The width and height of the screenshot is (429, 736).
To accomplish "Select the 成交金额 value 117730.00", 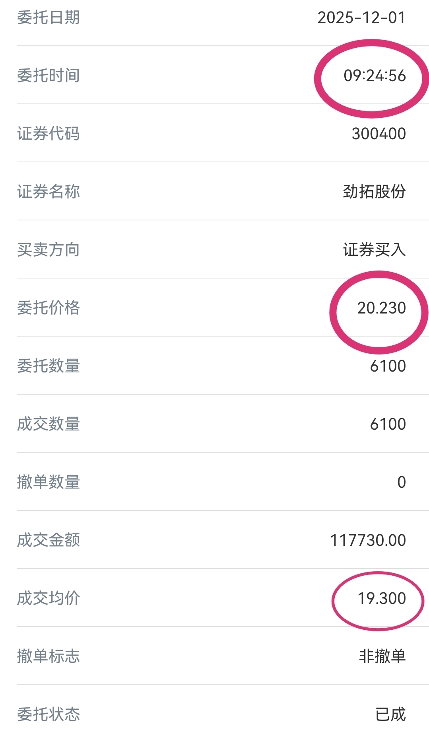I will [368, 540].
